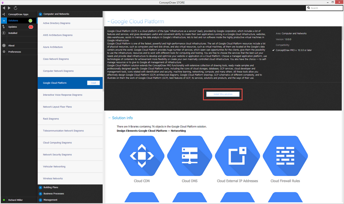The height and width of the screenshot is (204, 344).
Task: Click the green Solutions count badge
Action: click(30, 21)
